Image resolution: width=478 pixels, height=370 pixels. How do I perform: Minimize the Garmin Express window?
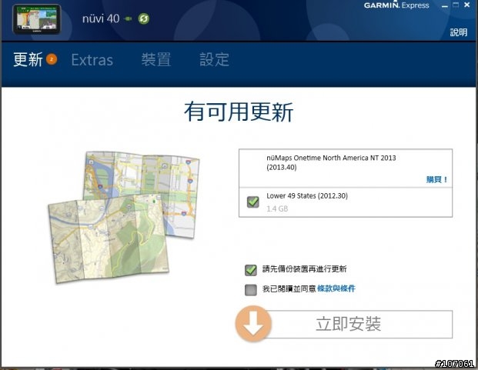click(445, 6)
